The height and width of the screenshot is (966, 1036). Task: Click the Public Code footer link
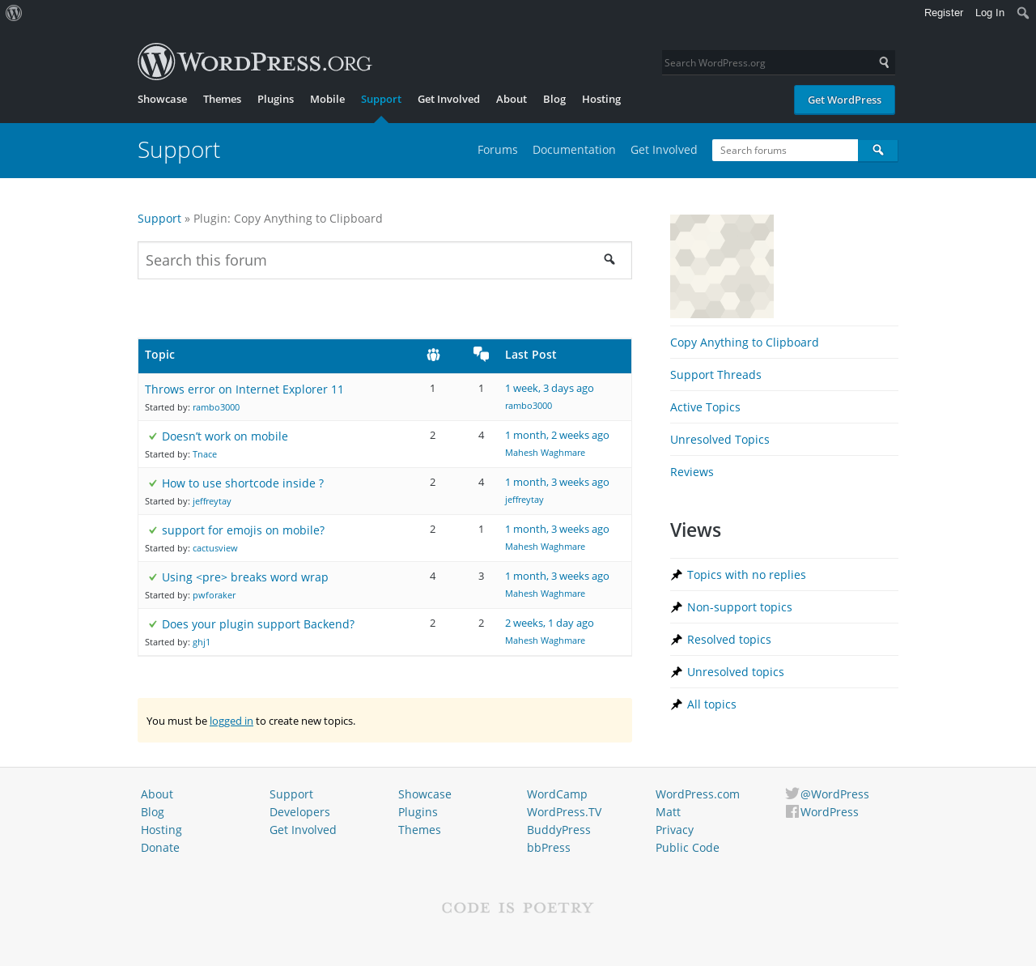point(687,848)
